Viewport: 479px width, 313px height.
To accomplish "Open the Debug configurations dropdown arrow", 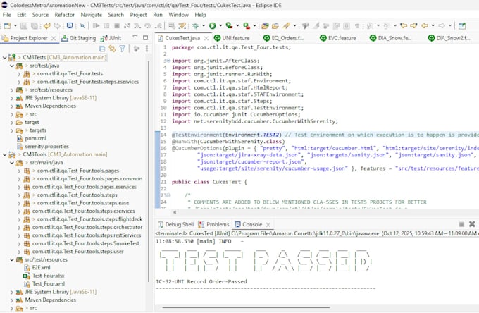I will [204, 25].
